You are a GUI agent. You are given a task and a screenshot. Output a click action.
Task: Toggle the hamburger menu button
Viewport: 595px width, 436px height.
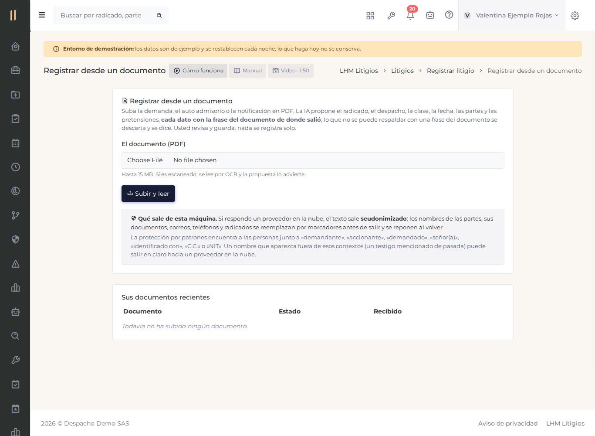tap(42, 15)
